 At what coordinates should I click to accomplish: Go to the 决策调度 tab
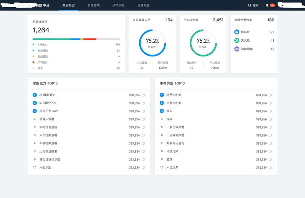(118, 5)
